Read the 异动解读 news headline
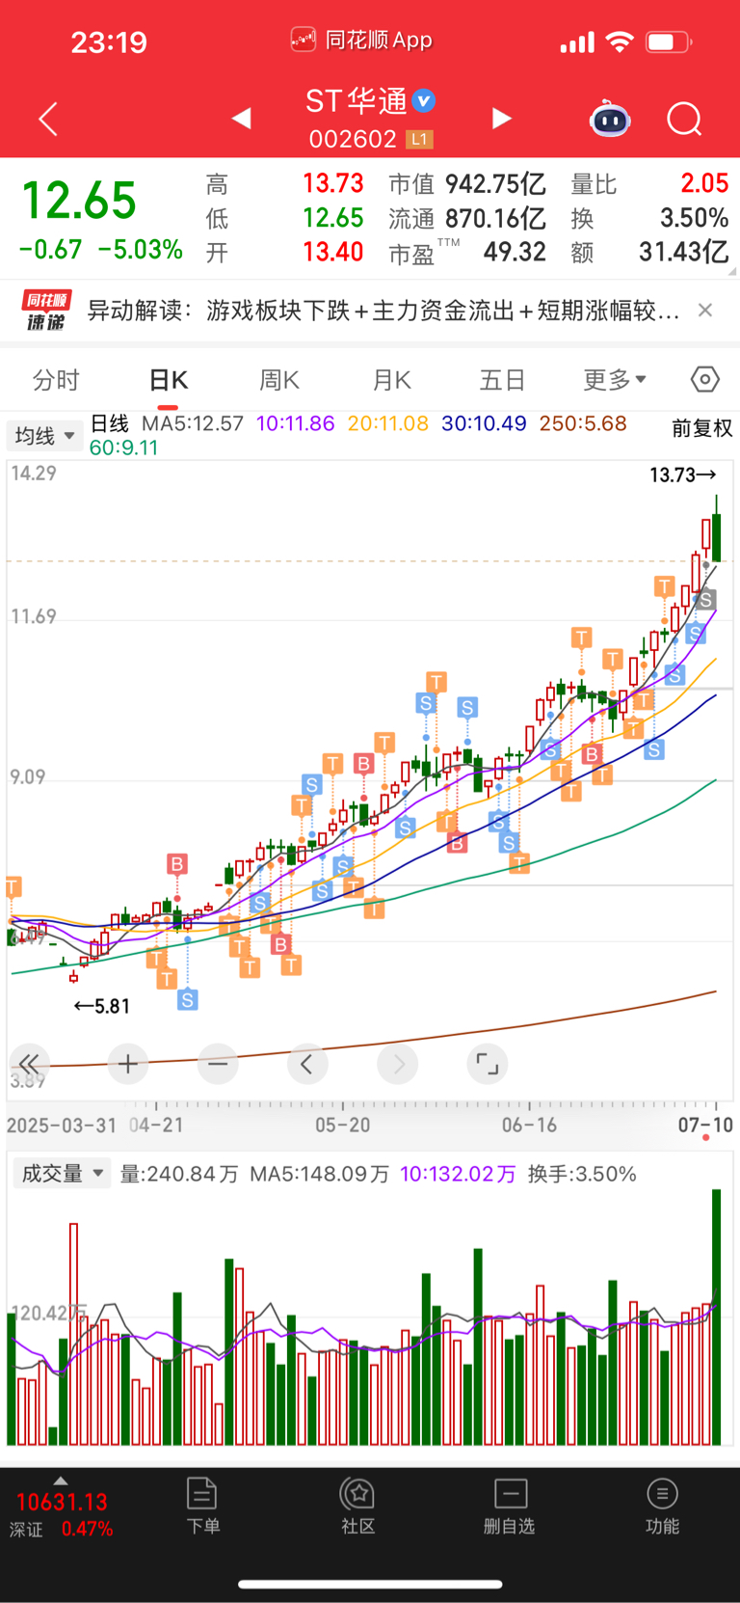This screenshot has height=1603, width=740. click(x=383, y=310)
